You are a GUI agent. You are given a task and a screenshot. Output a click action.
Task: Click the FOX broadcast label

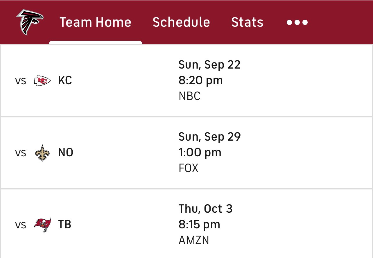pos(188,168)
